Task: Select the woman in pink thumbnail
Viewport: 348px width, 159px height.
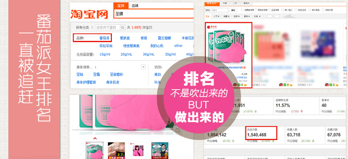Action: (x=138, y=150)
